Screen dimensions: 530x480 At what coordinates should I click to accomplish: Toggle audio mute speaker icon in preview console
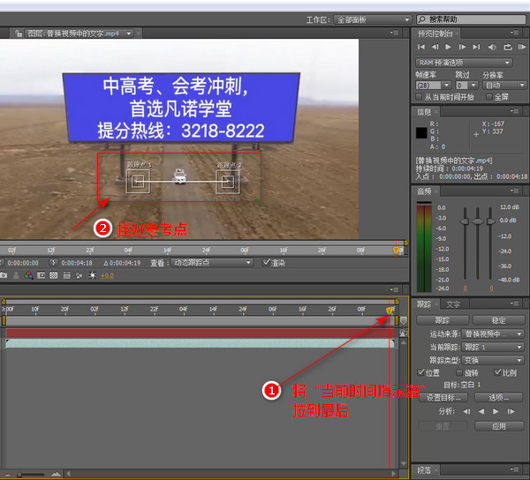click(492, 47)
